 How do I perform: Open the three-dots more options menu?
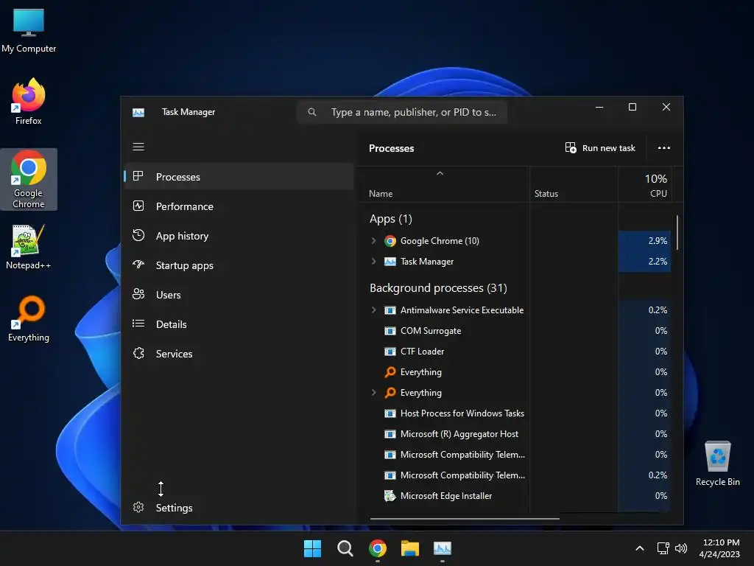(663, 147)
